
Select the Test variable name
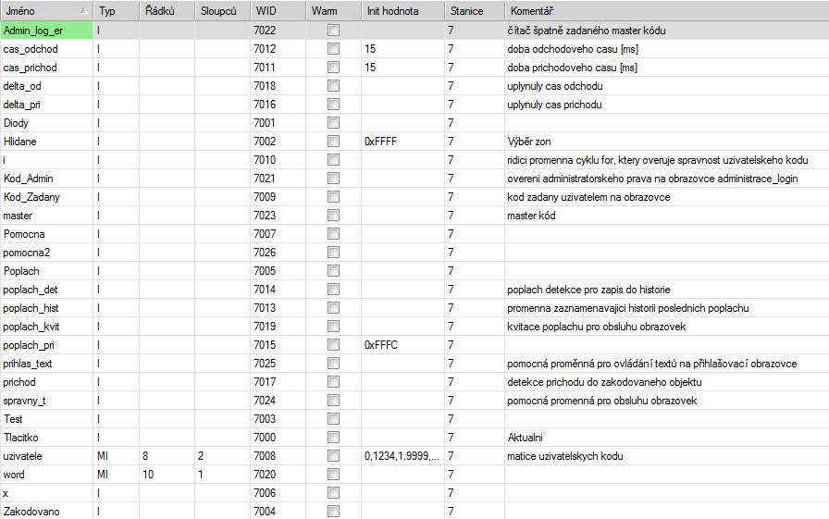pyautogui.click(x=13, y=419)
